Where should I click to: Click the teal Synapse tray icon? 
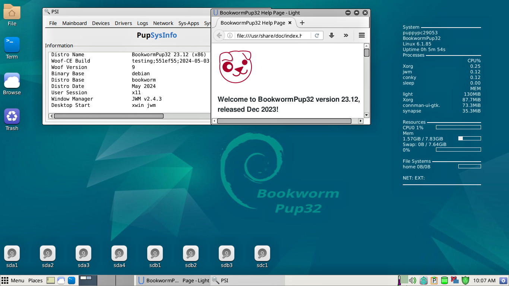point(424,280)
